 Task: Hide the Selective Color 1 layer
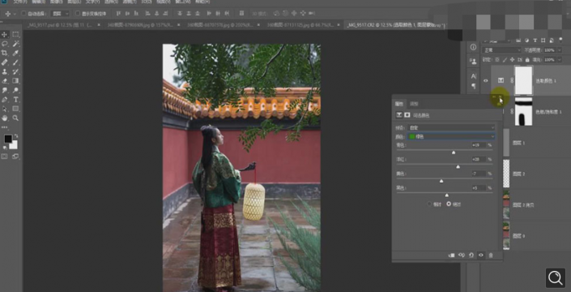[485, 80]
